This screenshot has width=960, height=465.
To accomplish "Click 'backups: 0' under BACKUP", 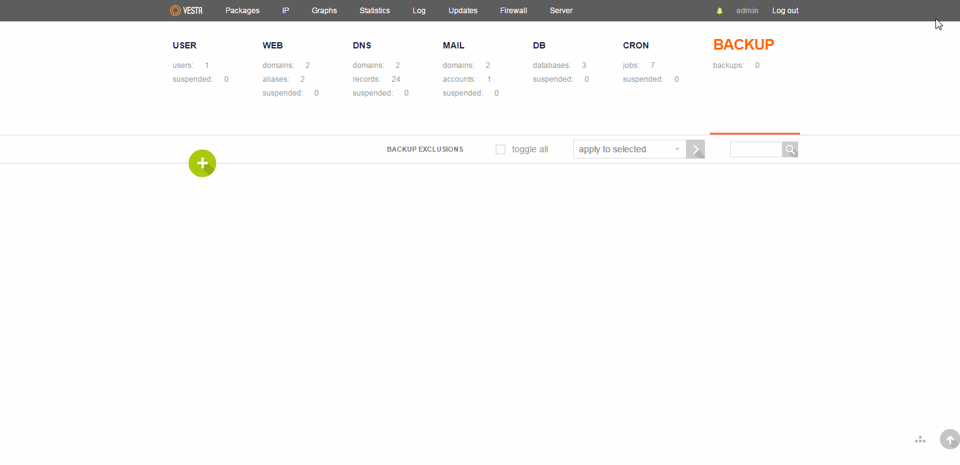I will (x=736, y=65).
